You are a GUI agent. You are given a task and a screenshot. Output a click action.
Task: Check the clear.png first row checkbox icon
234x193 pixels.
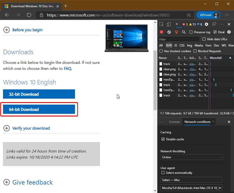click(x=161, y=69)
